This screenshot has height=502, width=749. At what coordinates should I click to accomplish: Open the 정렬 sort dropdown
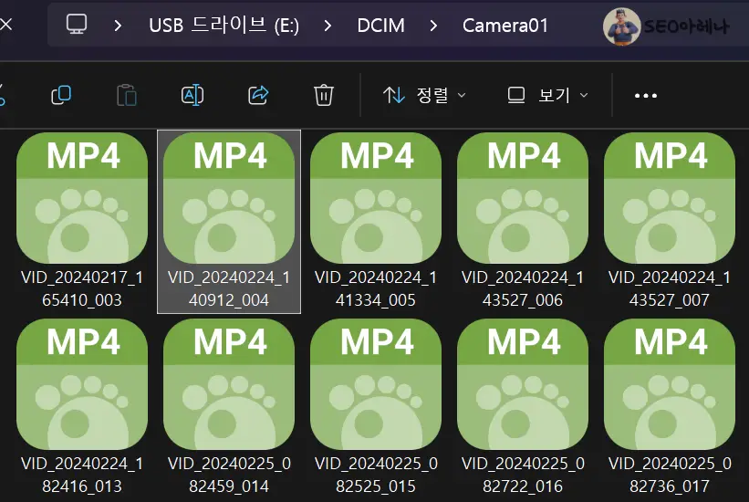[x=424, y=95]
